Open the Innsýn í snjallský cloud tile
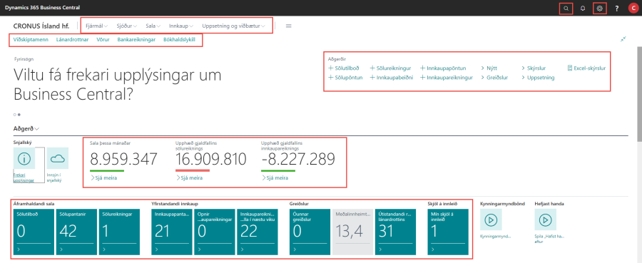The image size is (642, 263). 58,159
